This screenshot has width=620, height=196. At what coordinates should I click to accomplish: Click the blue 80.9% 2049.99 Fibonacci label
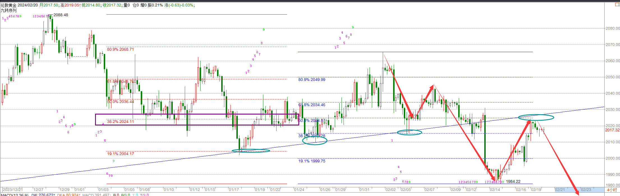pos(312,80)
